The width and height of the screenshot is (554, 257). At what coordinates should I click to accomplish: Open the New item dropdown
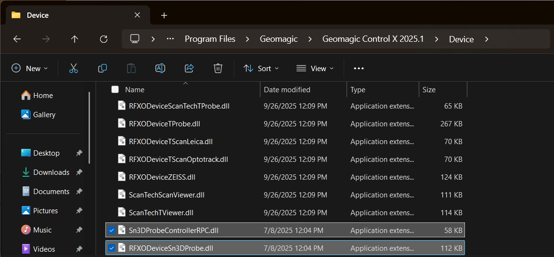30,68
